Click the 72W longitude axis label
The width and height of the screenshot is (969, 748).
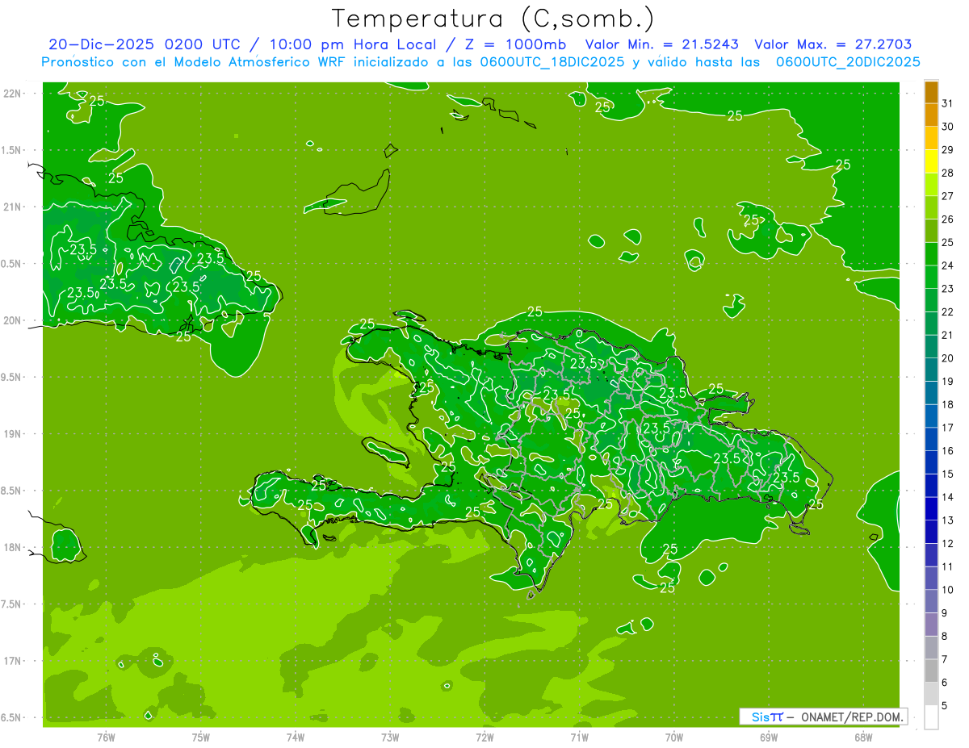pos(484,737)
